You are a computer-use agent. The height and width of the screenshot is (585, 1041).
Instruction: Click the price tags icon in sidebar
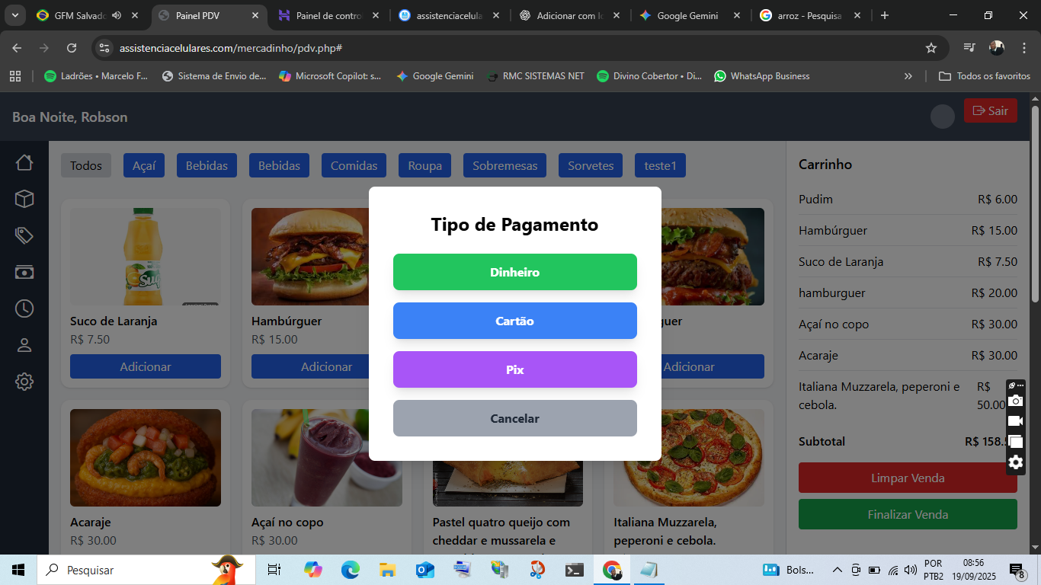point(24,235)
